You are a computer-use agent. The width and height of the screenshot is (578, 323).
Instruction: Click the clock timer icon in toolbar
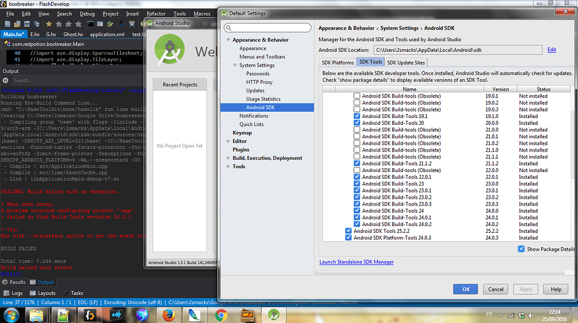click(x=132, y=25)
